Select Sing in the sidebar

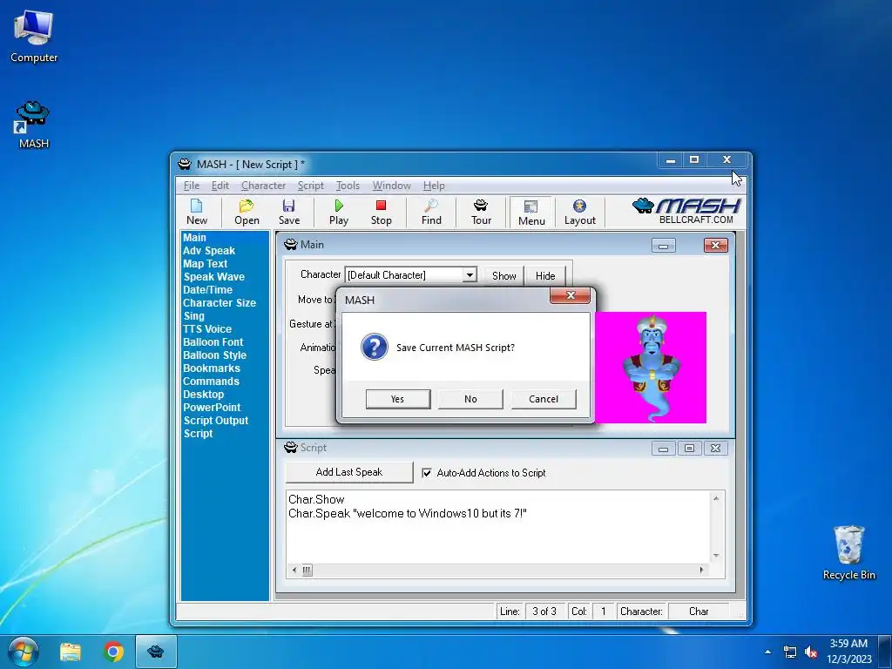point(193,316)
